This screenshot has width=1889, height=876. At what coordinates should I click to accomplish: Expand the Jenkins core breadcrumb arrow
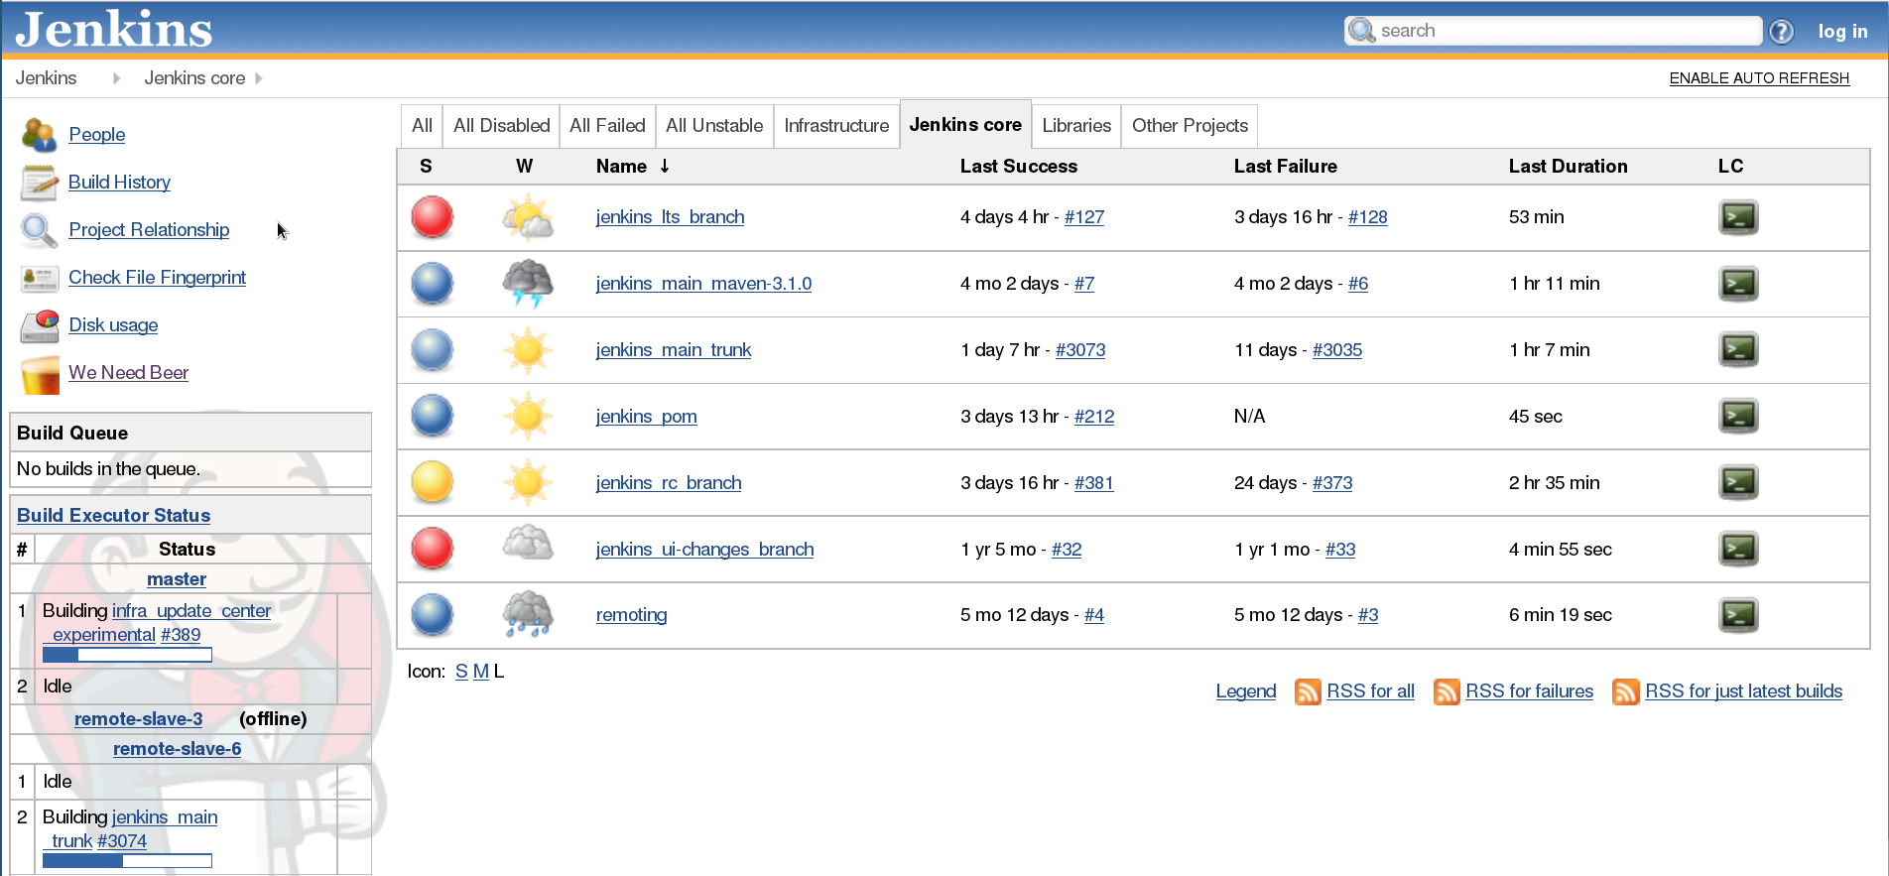259,78
